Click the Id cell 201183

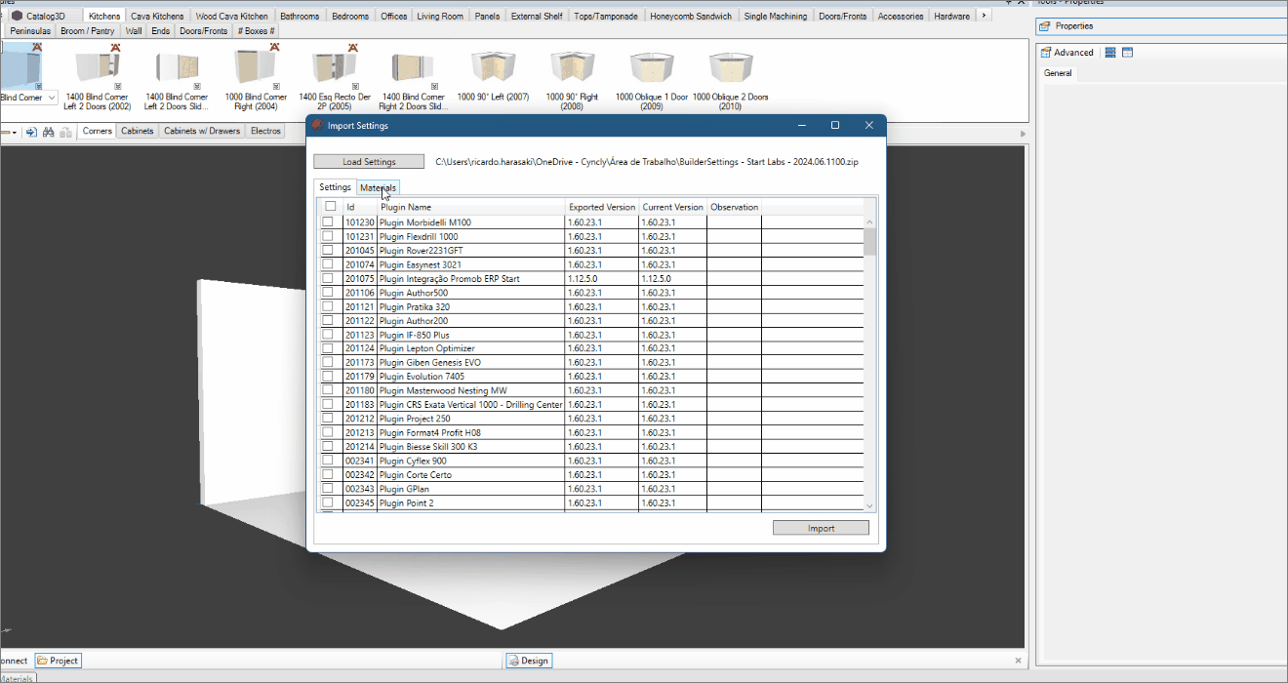360,405
